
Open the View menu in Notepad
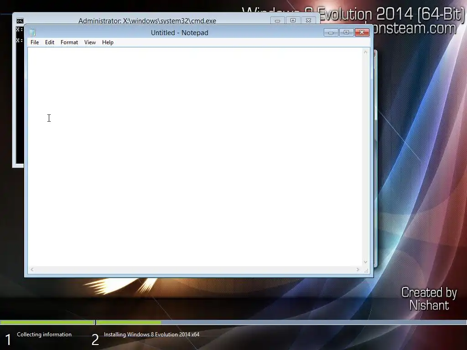(90, 42)
